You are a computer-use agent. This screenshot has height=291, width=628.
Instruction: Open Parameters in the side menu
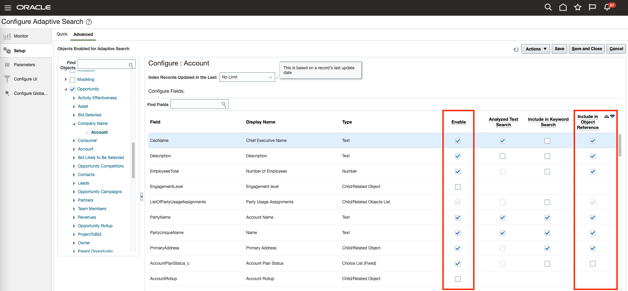coord(24,65)
